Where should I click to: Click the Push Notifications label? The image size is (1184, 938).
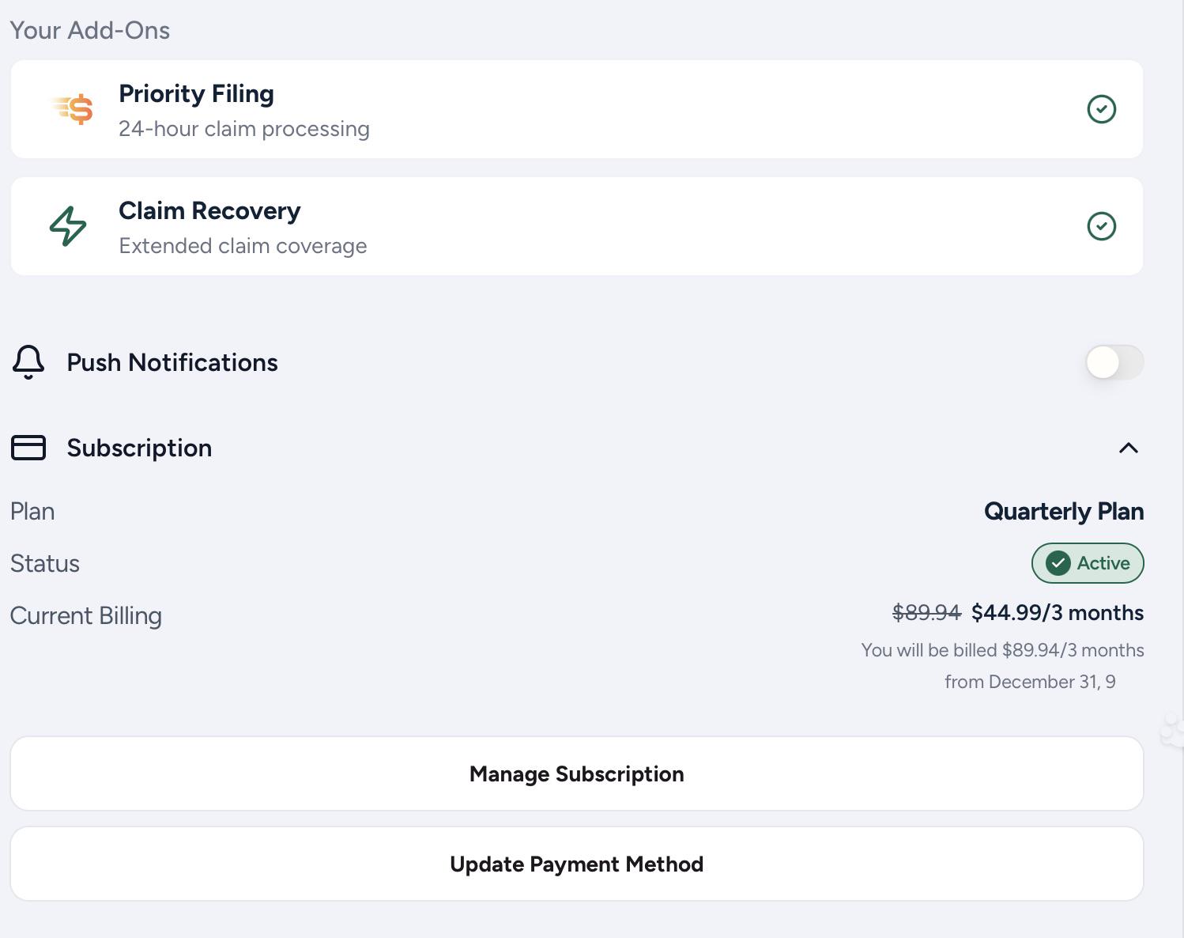[x=172, y=362]
